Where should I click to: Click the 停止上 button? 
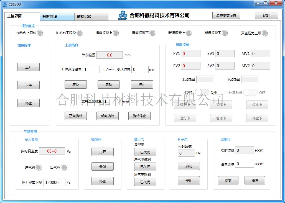pyautogui.click(x=257, y=105)
